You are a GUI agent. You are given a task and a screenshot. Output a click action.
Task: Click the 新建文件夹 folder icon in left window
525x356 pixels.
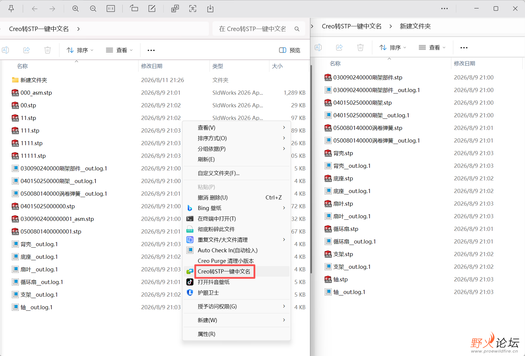click(15, 80)
